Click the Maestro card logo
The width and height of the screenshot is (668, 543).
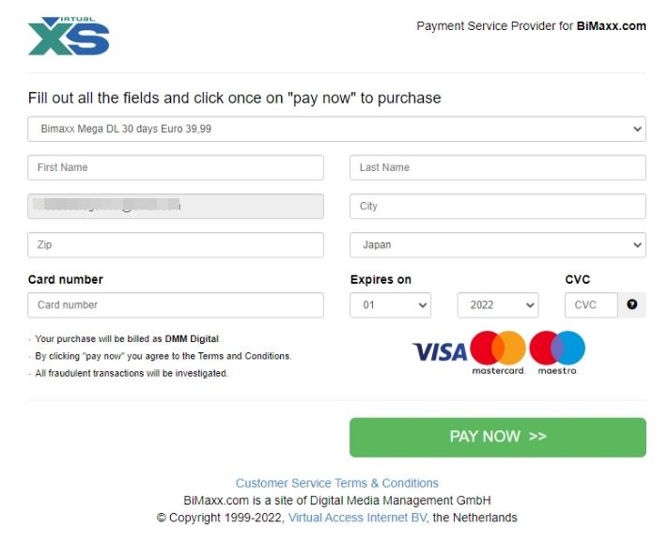(557, 349)
